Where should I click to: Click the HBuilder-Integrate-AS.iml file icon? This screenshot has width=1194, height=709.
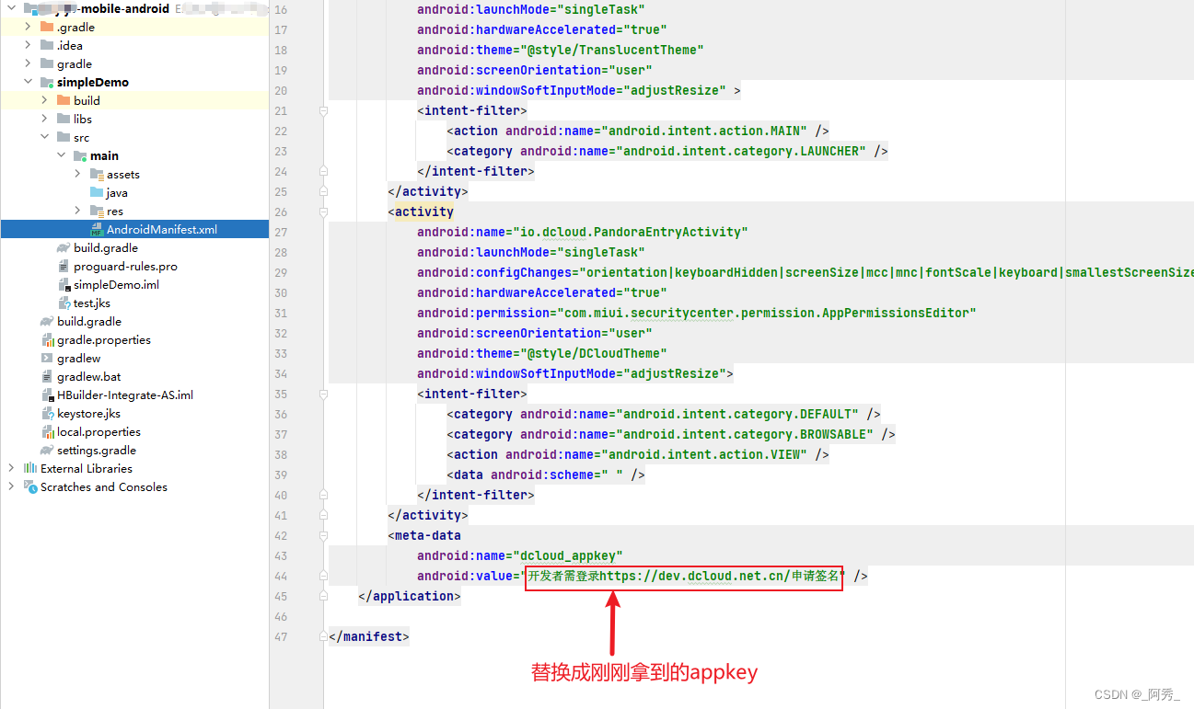coord(47,395)
